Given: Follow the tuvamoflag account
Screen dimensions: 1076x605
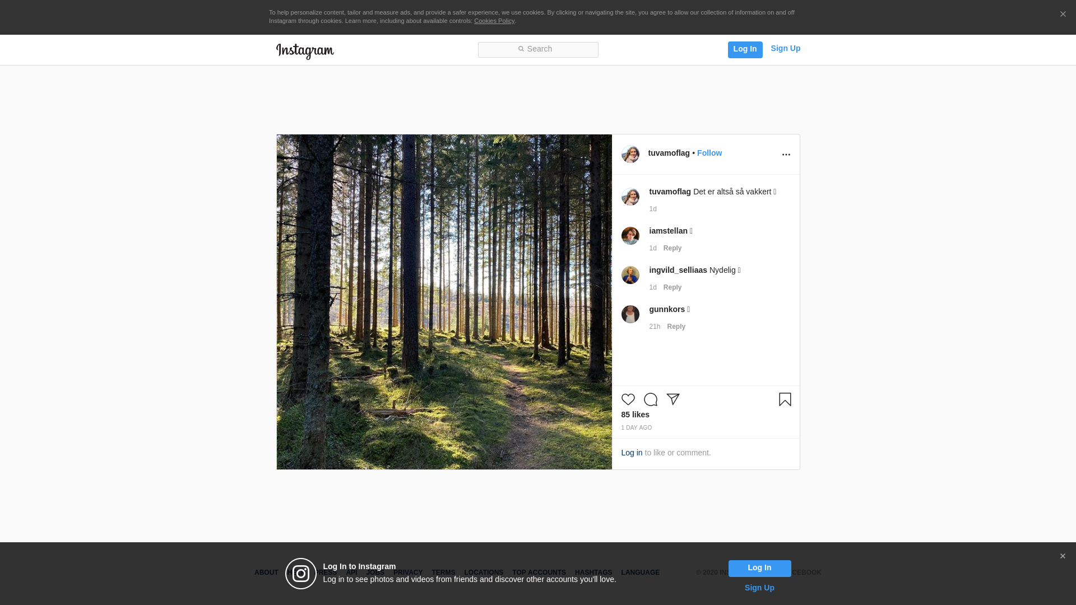Looking at the screenshot, I should tap(709, 153).
